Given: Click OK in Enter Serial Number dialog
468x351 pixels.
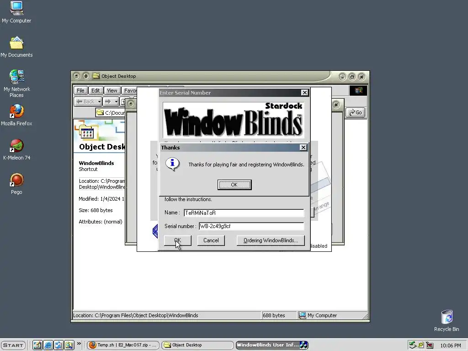Looking at the screenshot, I should tap(178, 240).
